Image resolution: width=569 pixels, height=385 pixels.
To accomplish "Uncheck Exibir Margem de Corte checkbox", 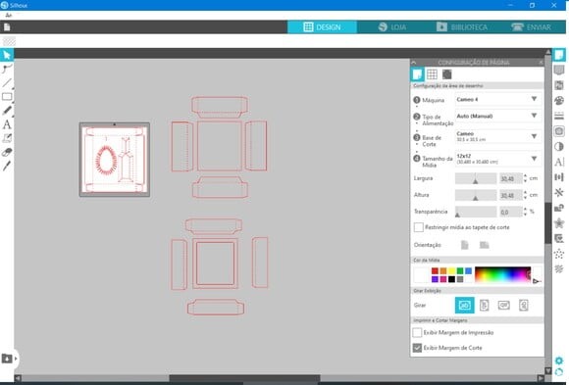I will [417, 348].
